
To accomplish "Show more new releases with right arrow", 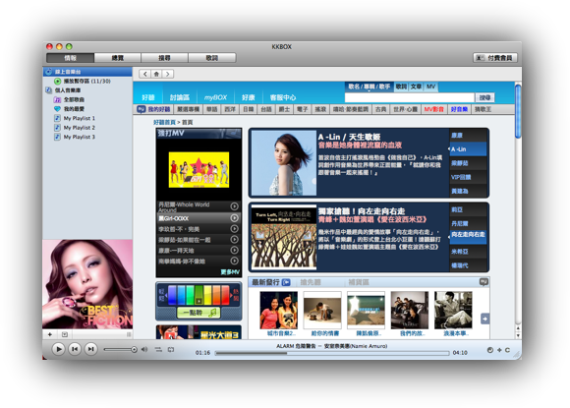I will click(x=484, y=319).
